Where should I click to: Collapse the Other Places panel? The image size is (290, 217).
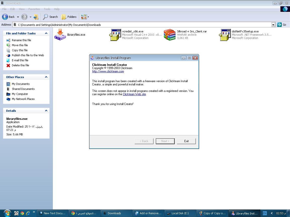tap(46, 77)
